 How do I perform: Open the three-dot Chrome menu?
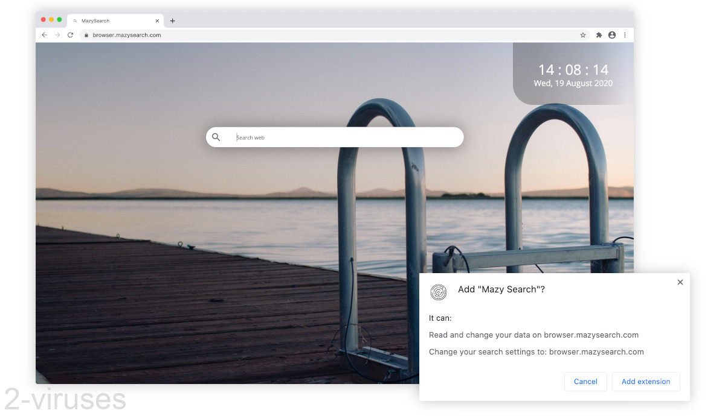click(x=625, y=35)
